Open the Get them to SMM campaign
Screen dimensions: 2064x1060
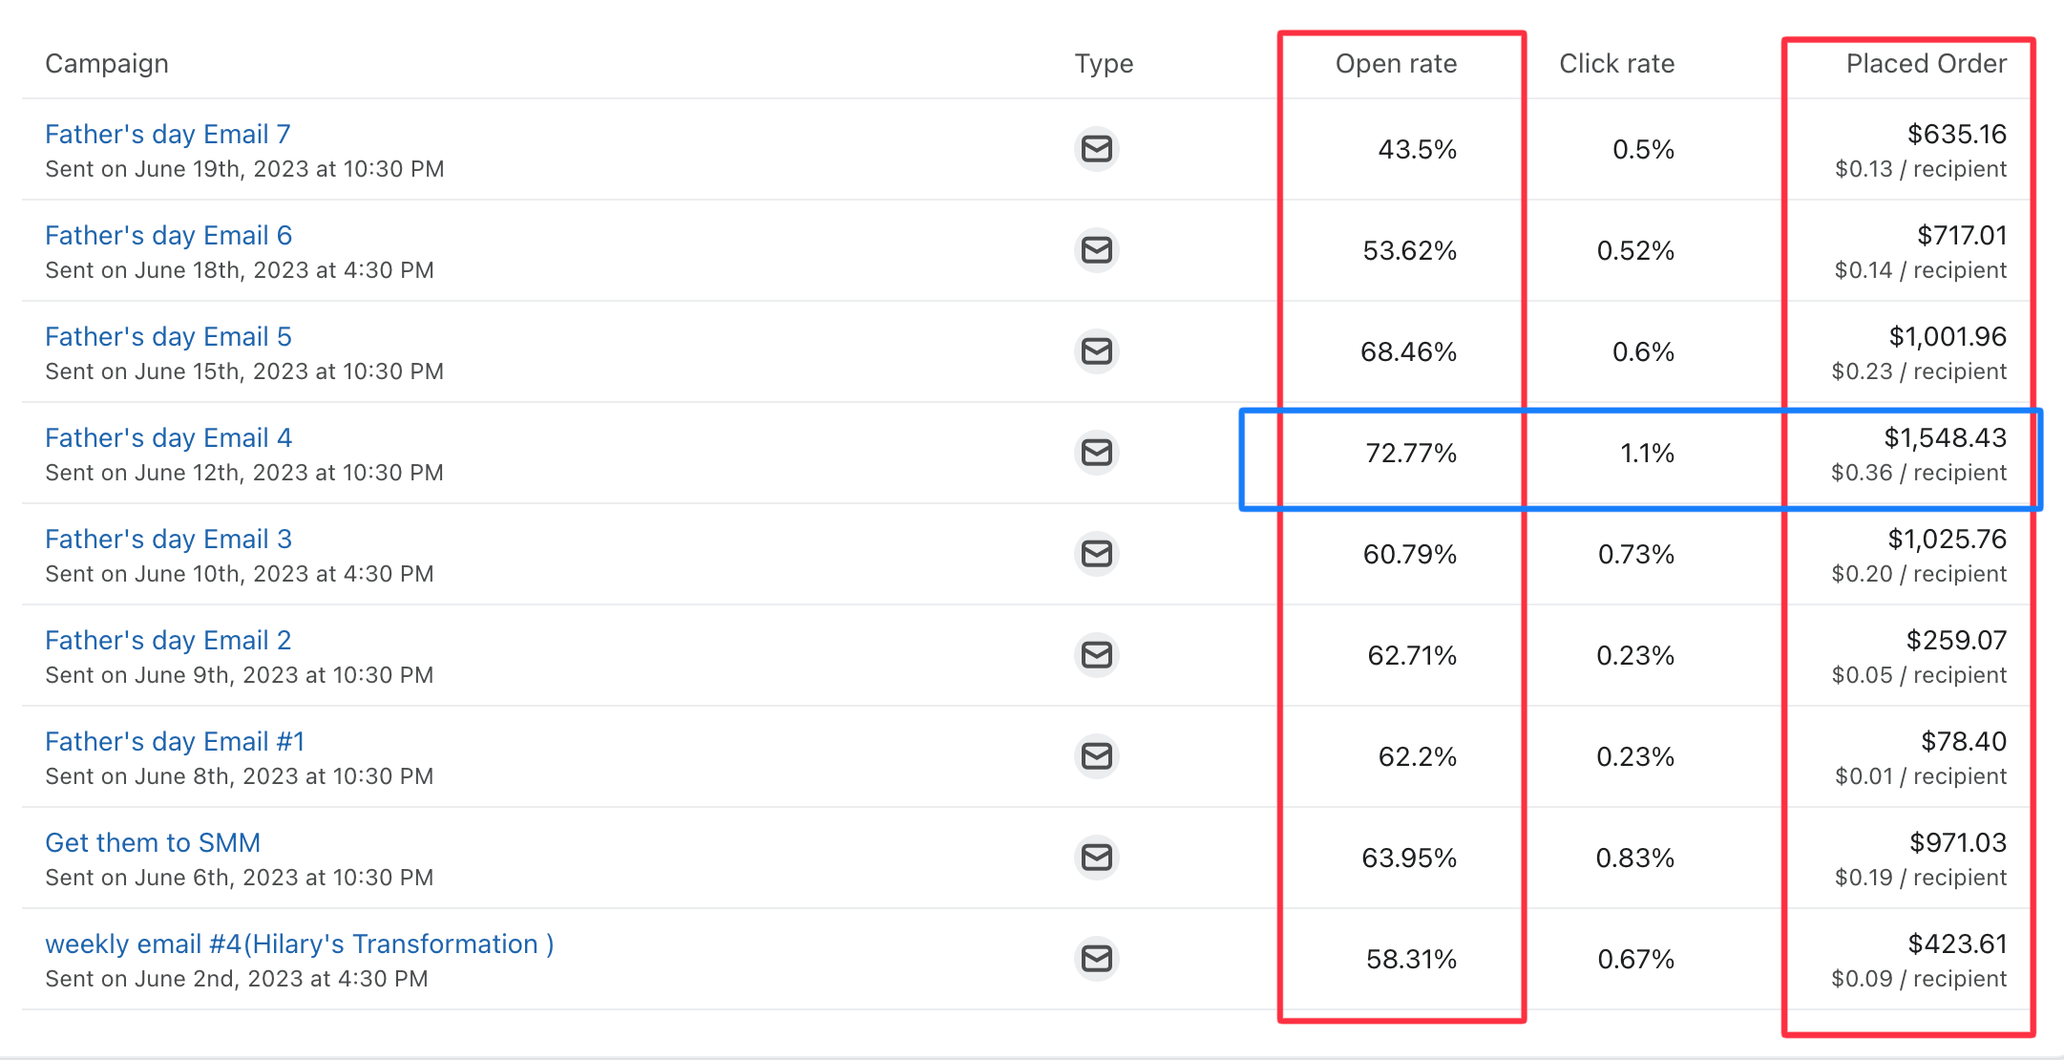(x=153, y=843)
